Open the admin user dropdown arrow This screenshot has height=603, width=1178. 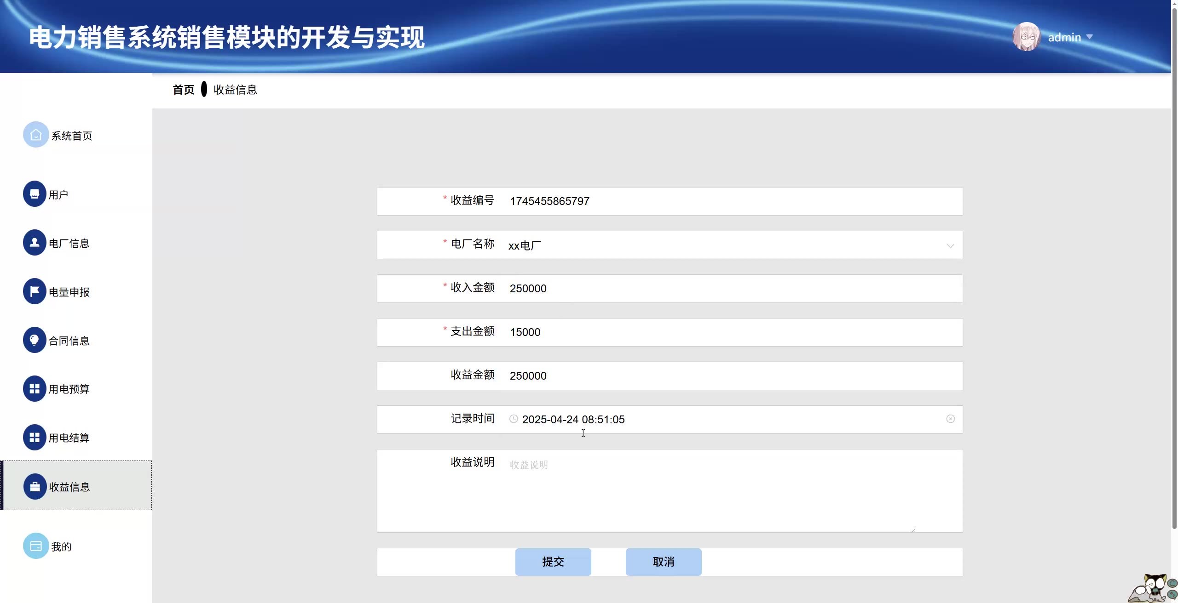[x=1089, y=37]
